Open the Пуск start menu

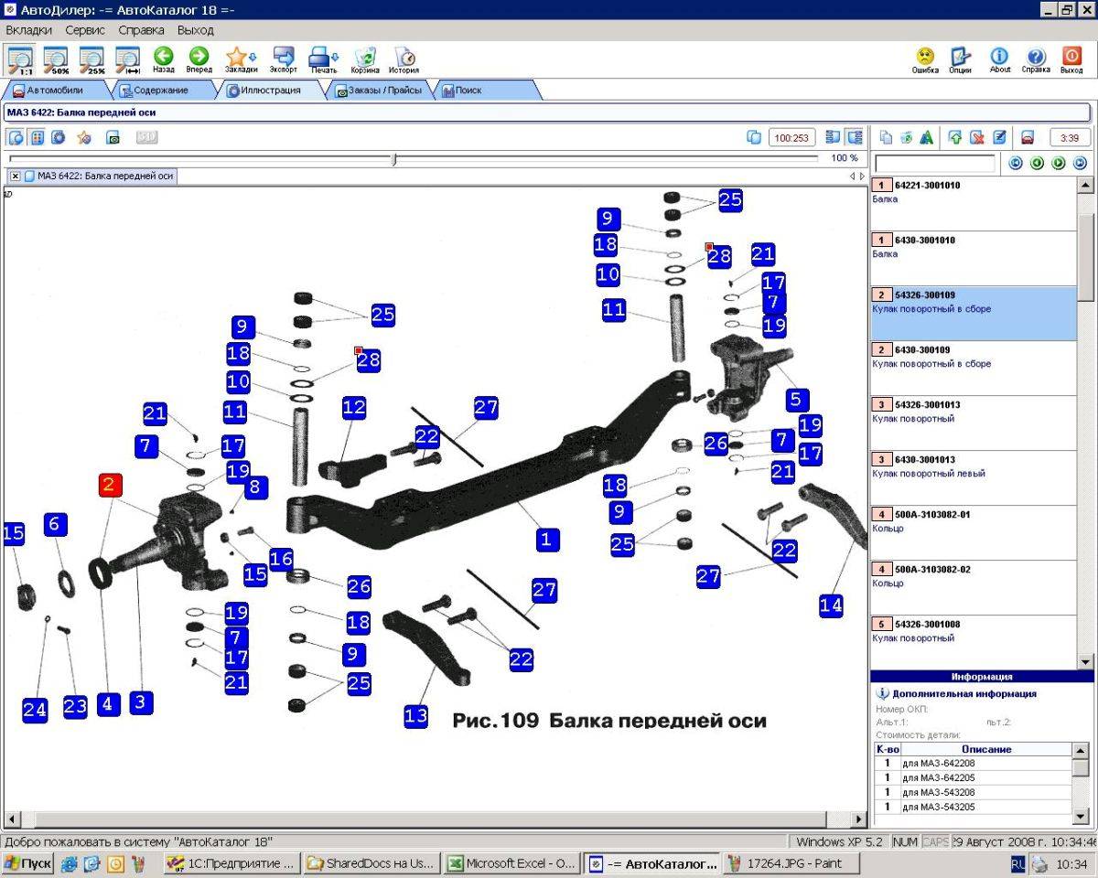pyautogui.click(x=28, y=863)
